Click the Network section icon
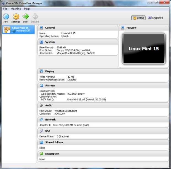This screenshot has height=169, width=171. pyautogui.click(x=41, y=119)
